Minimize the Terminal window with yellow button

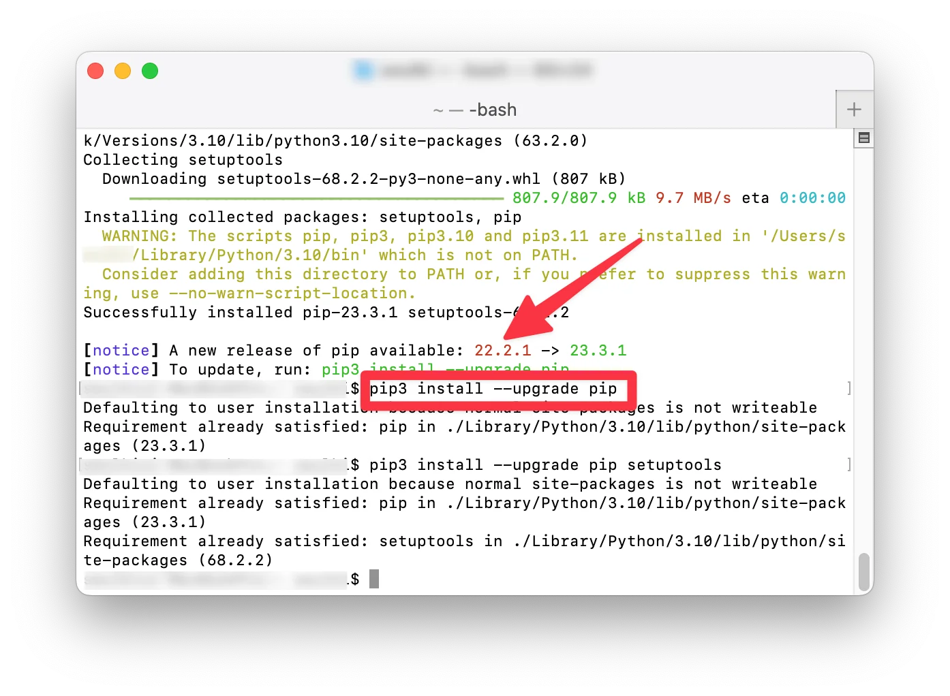coord(123,71)
